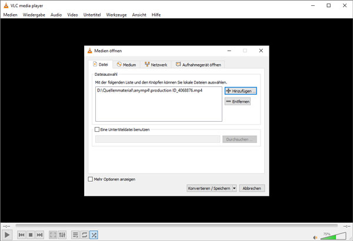Start playback with the play button
The image size is (353, 241).
[6, 235]
